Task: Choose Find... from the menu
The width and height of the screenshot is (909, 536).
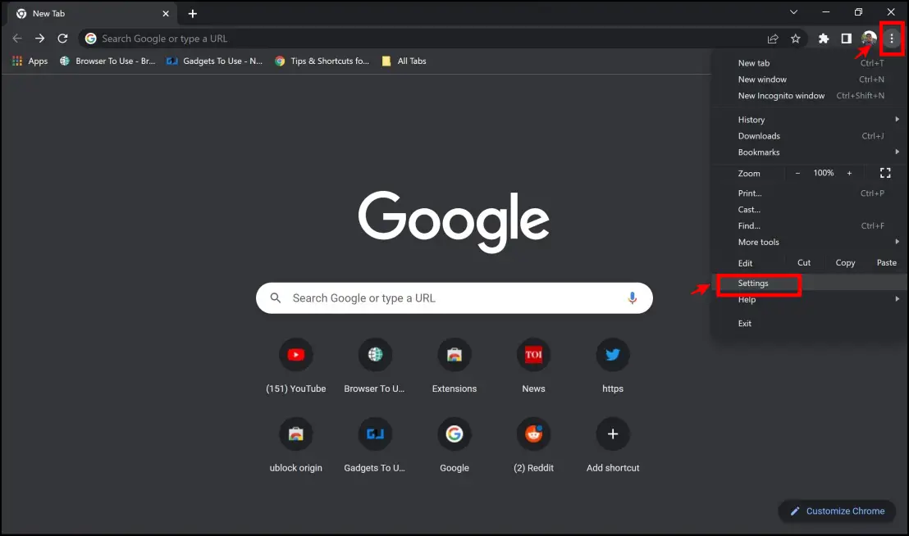Action: 810,225
